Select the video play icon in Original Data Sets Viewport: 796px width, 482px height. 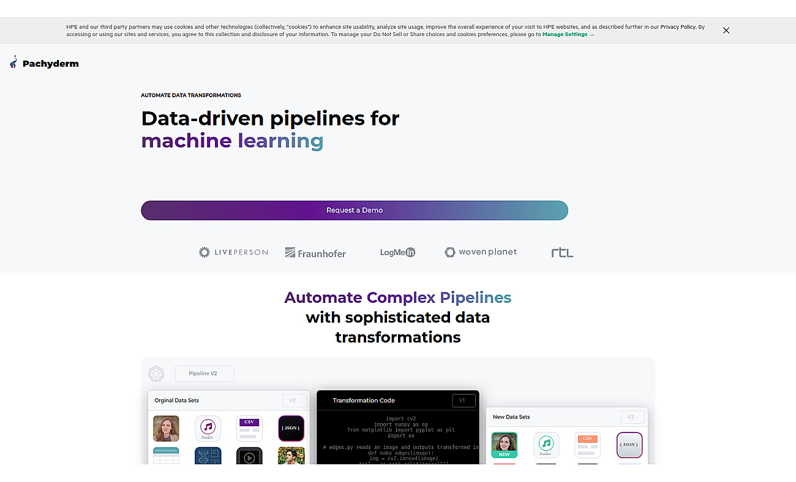(x=249, y=456)
